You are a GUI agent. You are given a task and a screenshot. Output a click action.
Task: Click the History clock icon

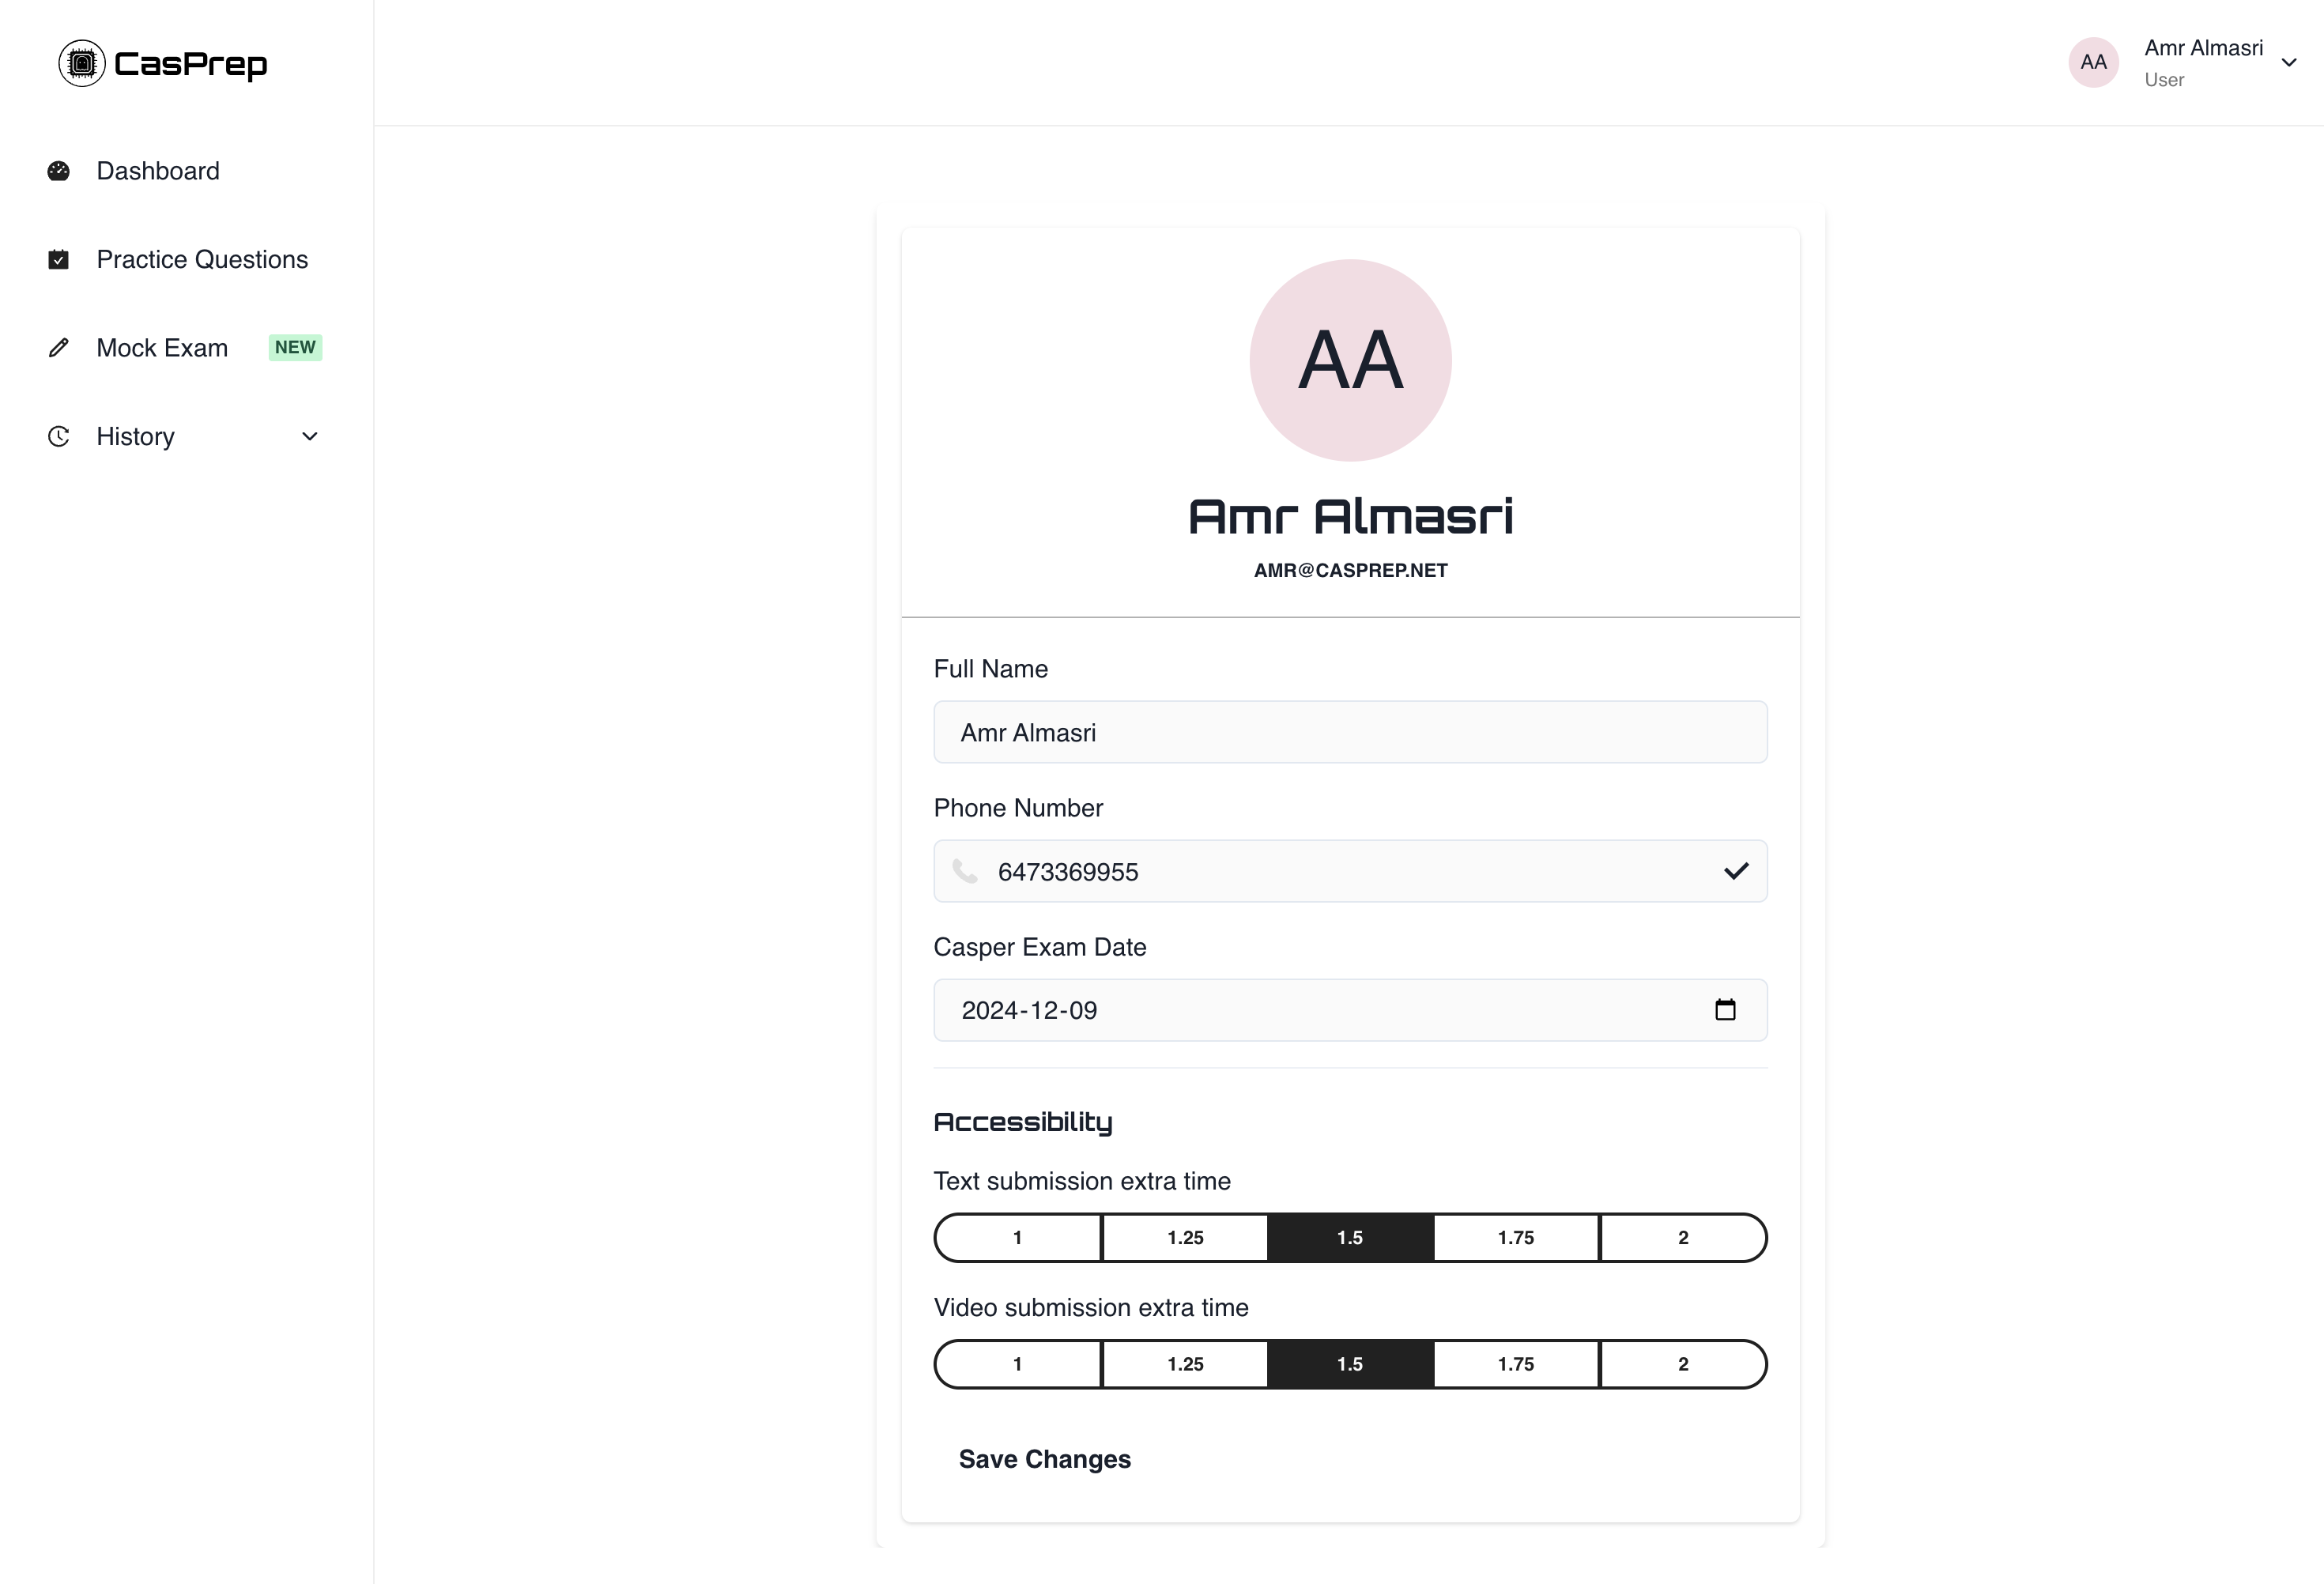[58, 436]
